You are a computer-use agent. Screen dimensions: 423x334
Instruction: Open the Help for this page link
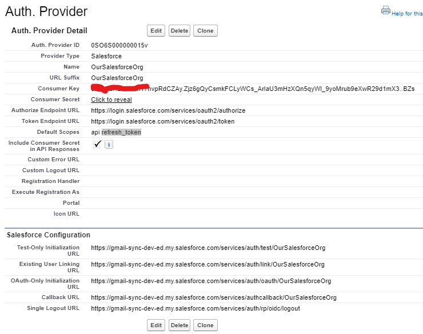pos(407,14)
